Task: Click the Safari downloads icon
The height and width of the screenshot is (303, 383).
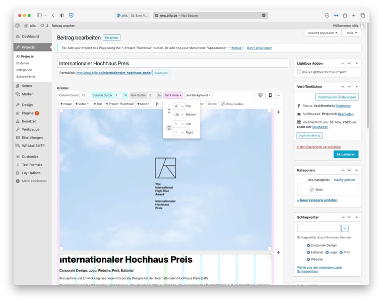Action: [x=327, y=16]
